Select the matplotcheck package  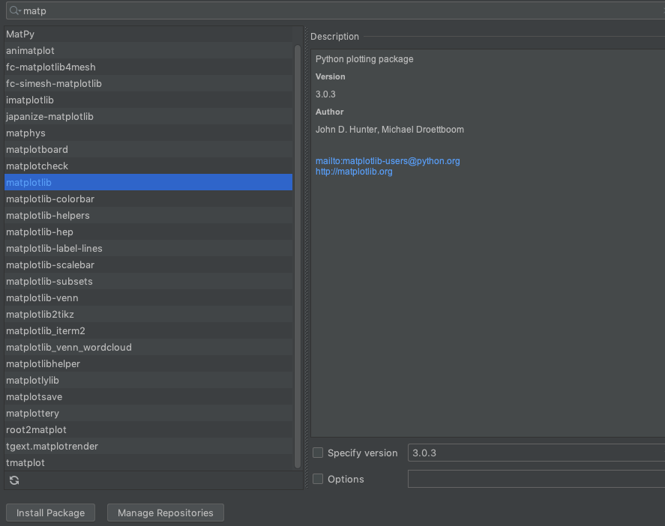(148, 166)
